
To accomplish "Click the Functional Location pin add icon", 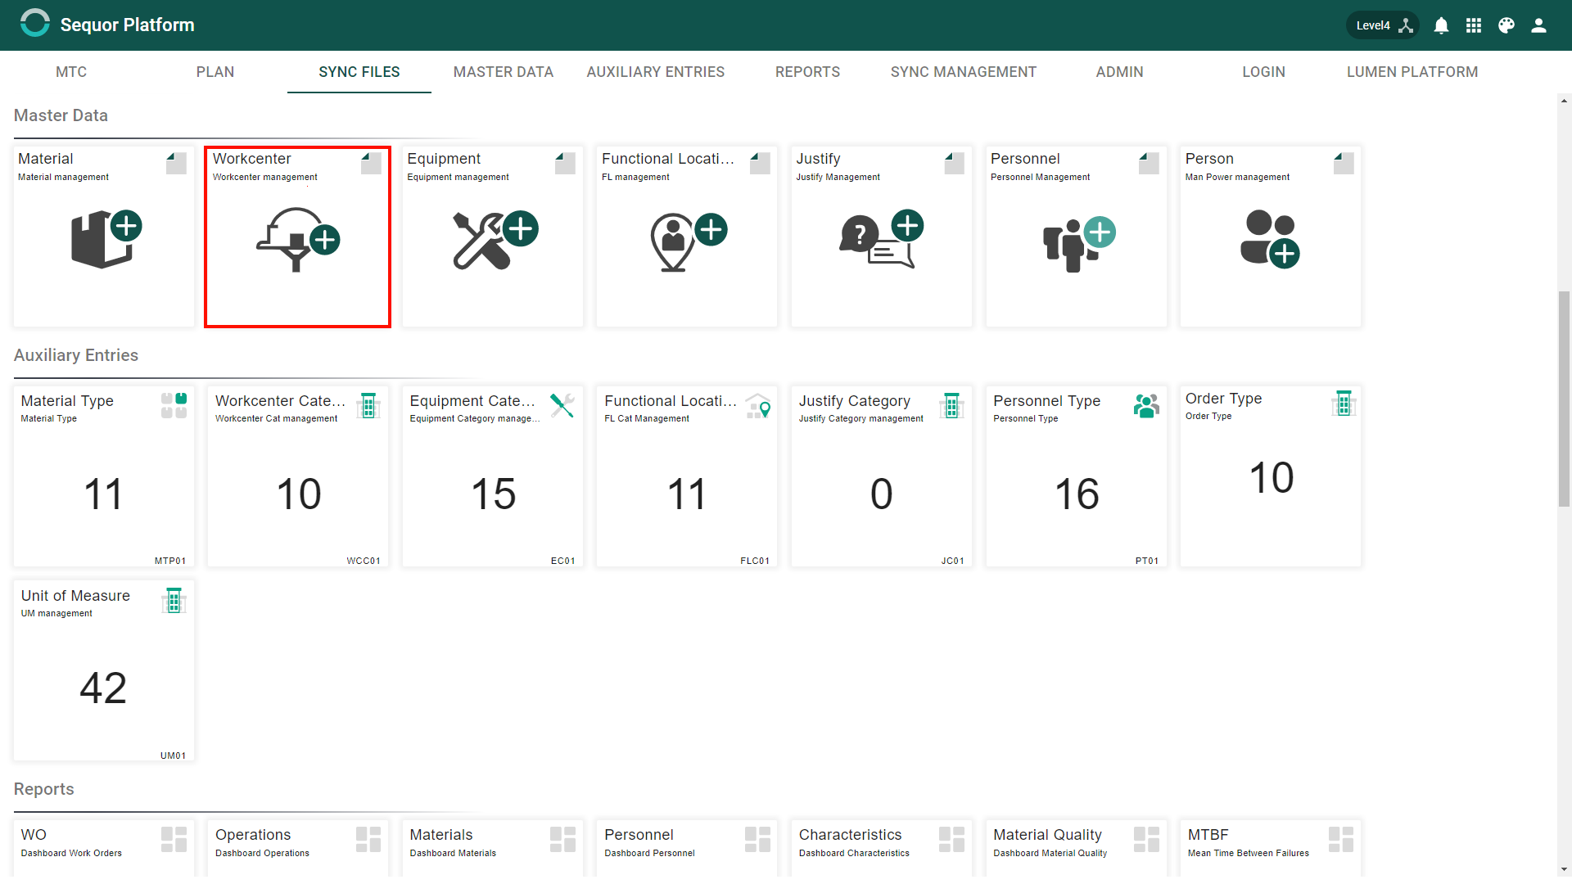I will tap(689, 241).
